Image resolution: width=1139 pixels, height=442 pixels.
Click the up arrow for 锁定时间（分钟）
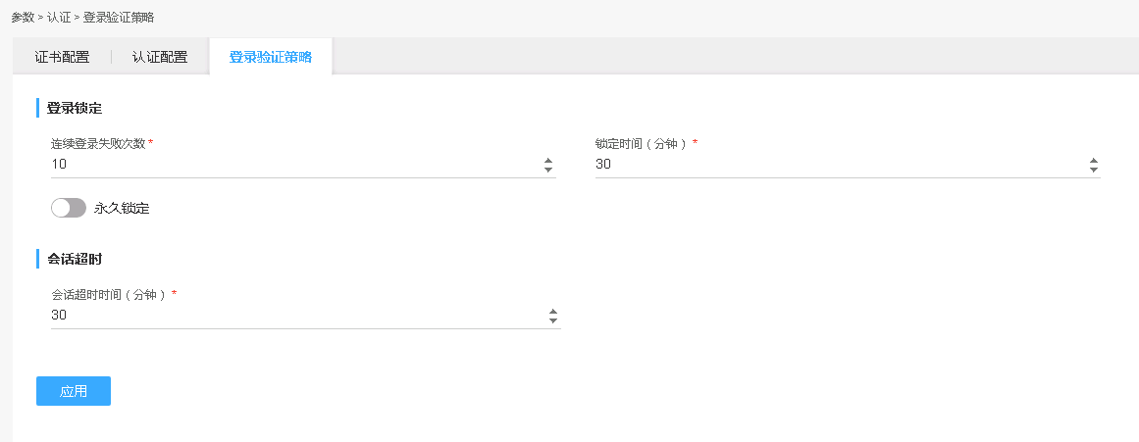coord(1093,160)
